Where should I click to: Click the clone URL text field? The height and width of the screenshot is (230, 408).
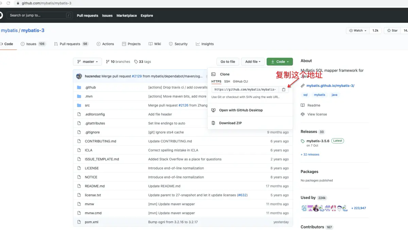click(245, 90)
